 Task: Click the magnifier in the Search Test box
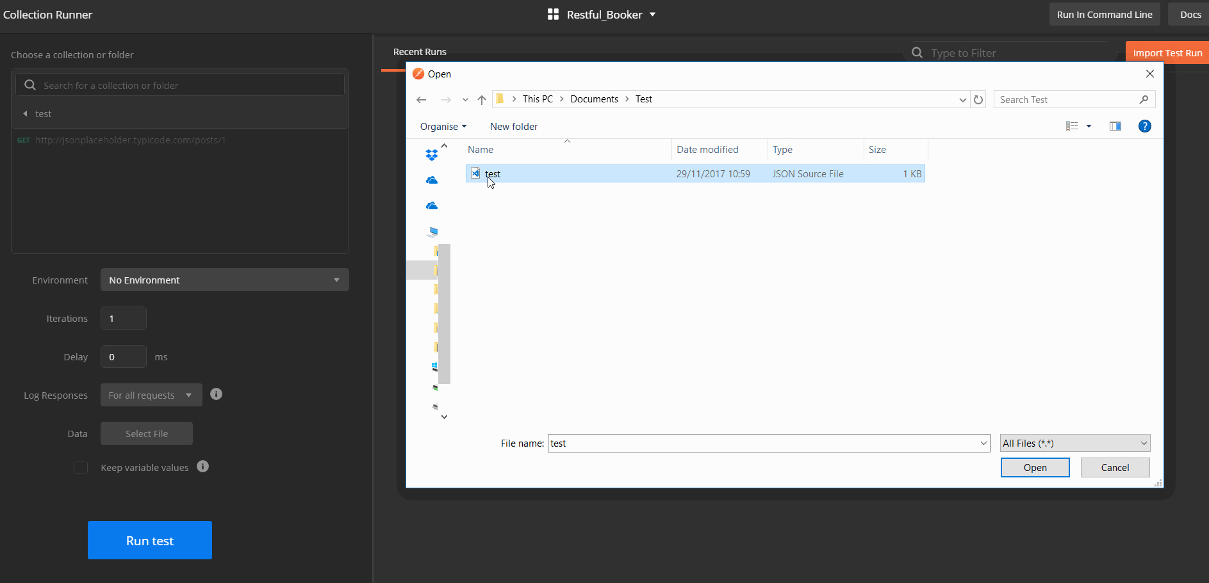[x=1144, y=99]
